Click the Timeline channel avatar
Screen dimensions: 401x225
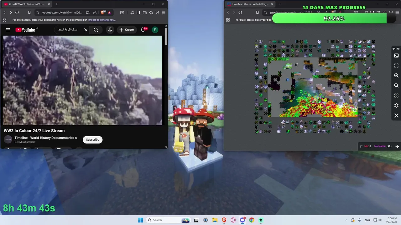coord(8,140)
